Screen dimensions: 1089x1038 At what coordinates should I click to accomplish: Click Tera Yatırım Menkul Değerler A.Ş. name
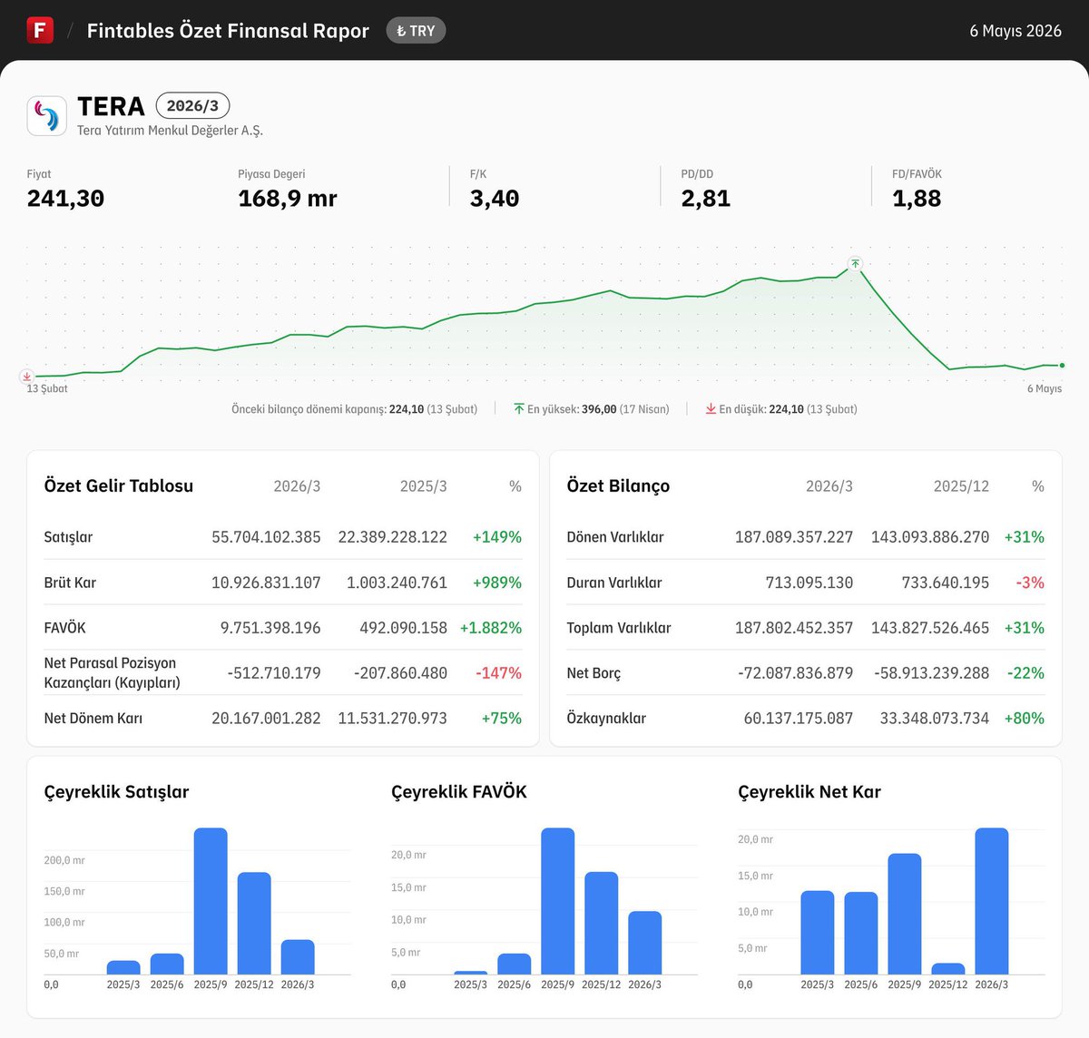pos(170,131)
